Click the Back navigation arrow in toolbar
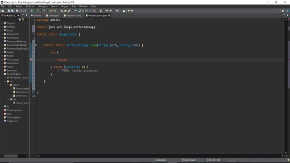Screen dimensions: 290x163 111,11
